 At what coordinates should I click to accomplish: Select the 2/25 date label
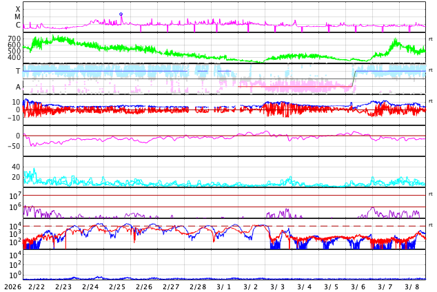[x=117, y=286]
